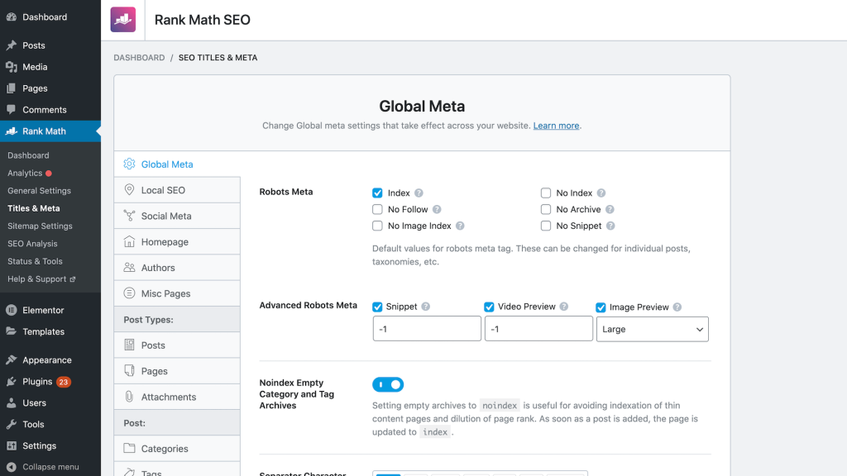Click the Homepage house icon
The image size is (847, 476).
[x=129, y=242]
